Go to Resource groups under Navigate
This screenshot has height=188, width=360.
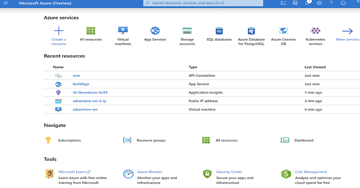(x=151, y=140)
